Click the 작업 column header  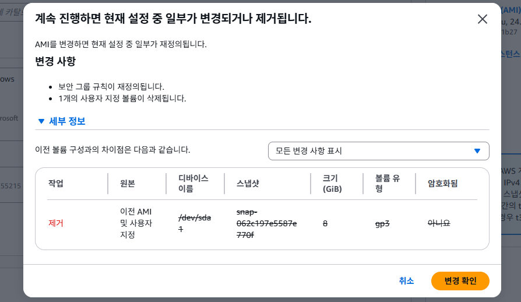tap(56, 184)
